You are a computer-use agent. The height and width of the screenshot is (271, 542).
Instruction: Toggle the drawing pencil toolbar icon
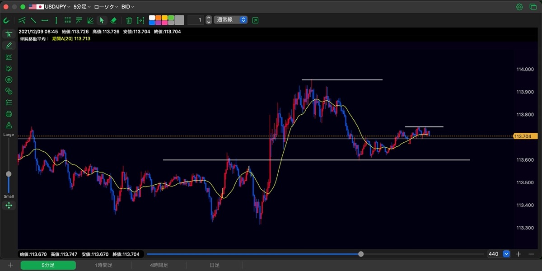point(9,45)
